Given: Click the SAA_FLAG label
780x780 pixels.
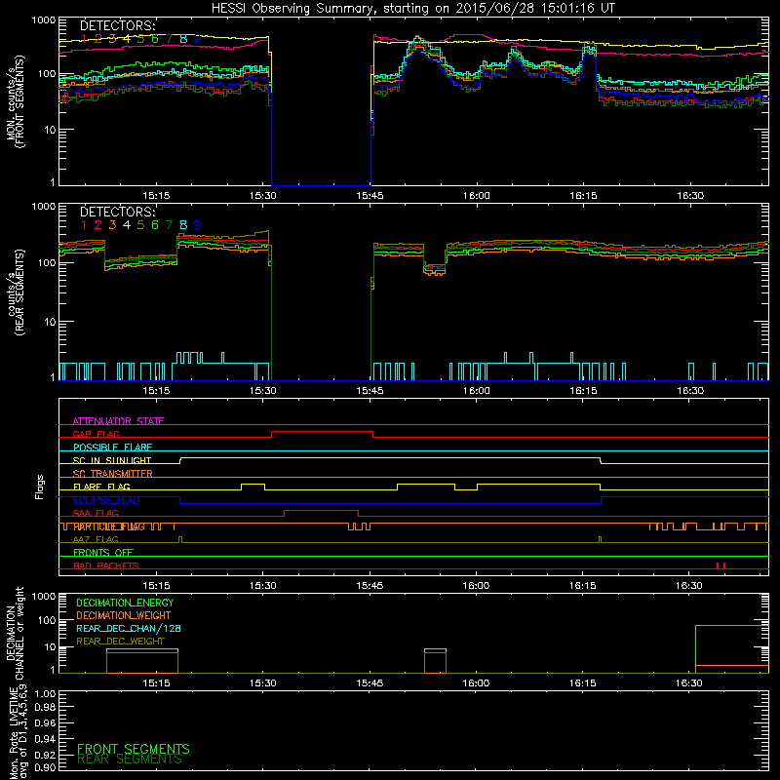Looking at the screenshot, I should [x=96, y=513].
